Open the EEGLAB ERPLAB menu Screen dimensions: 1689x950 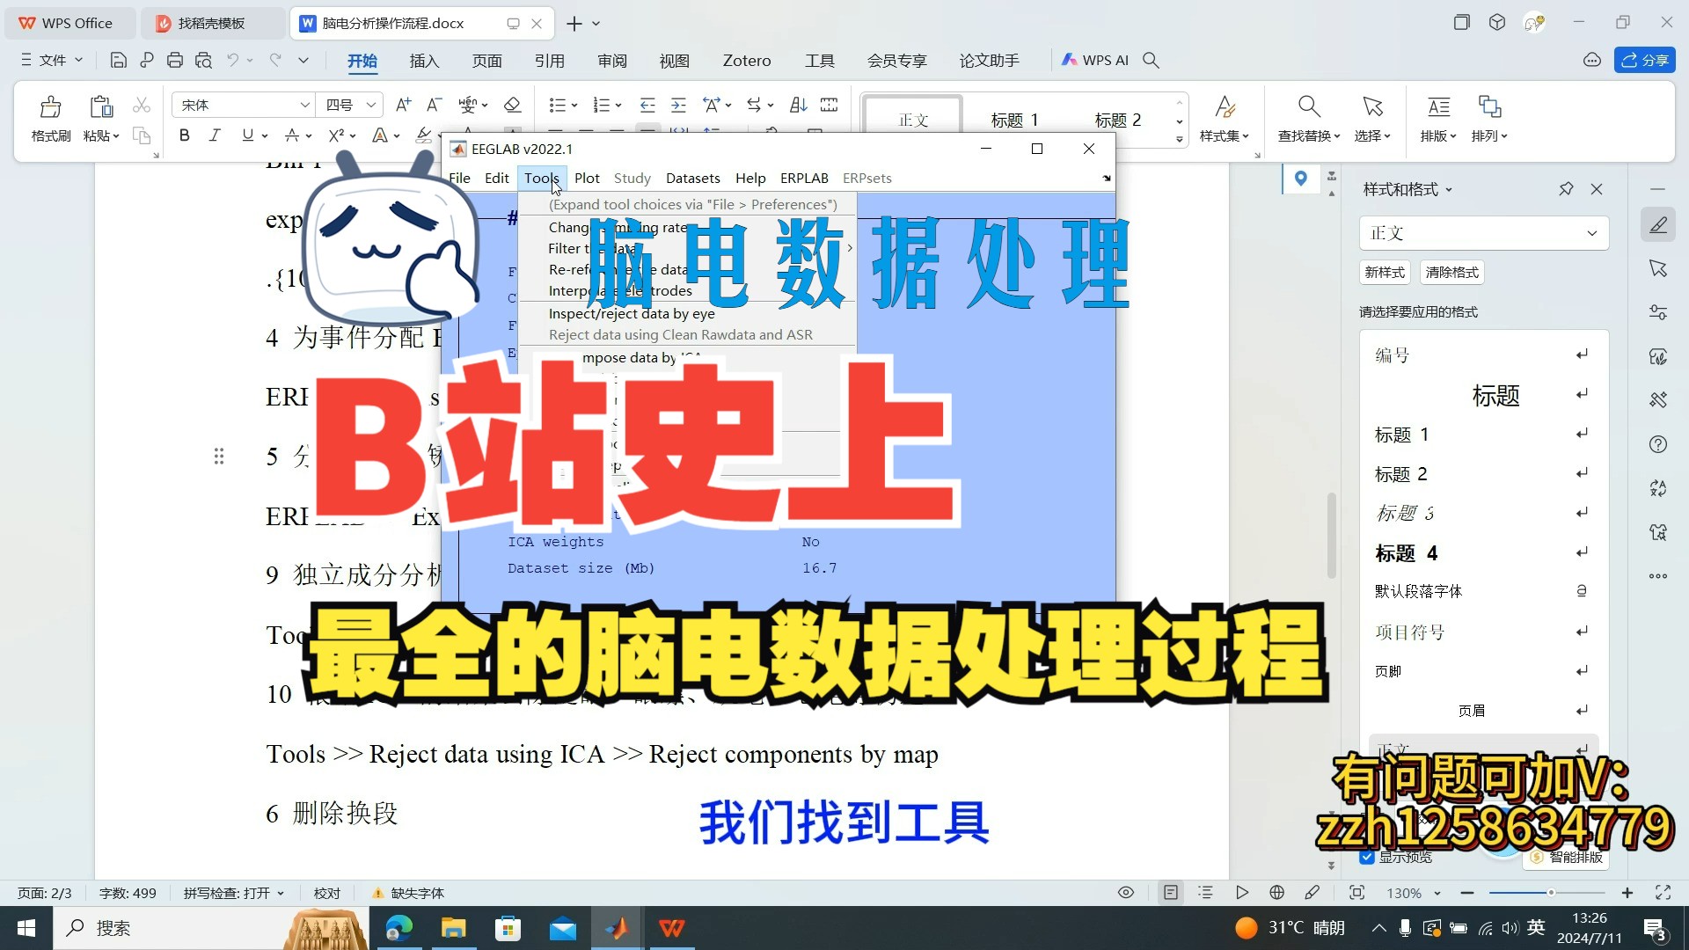point(804,178)
